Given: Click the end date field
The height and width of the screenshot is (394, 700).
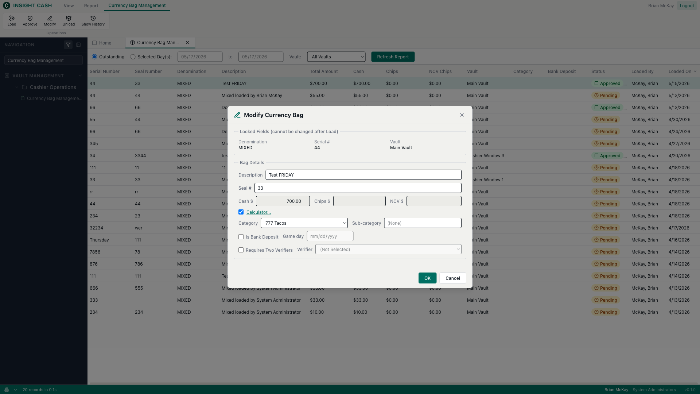Looking at the screenshot, I should tap(261, 57).
